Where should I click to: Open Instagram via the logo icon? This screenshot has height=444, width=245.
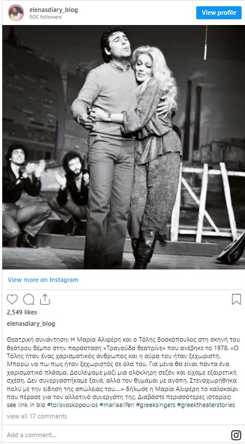click(x=236, y=435)
